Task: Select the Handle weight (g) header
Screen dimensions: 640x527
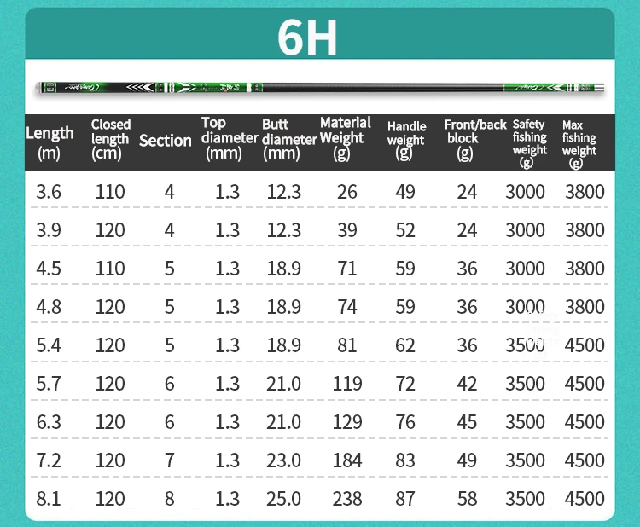Action: [406, 140]
